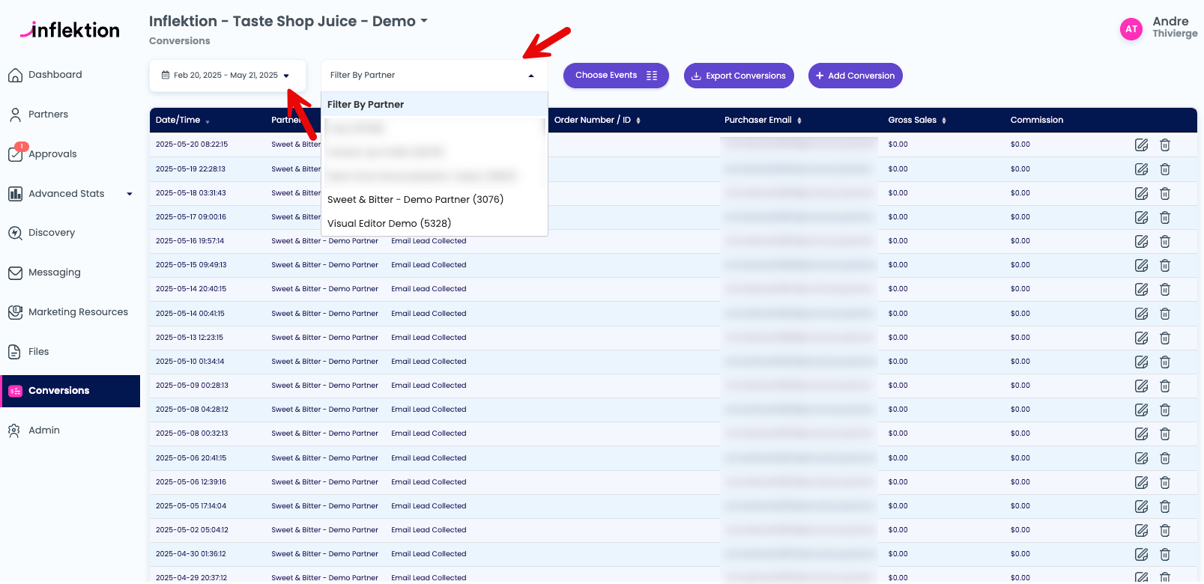The width and height of the screenshot is (1204, 584).
Task: Click Sweet & Bitter partner in 2025-05-08 00:32:13 row
Action: [x=324, y=434]
